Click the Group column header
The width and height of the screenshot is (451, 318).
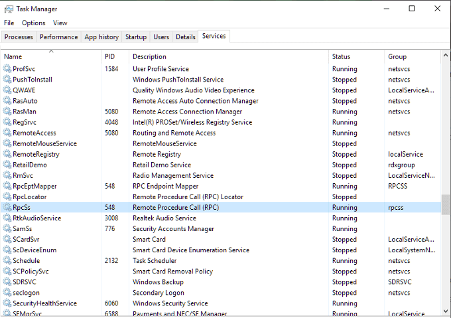click(397, 57)
